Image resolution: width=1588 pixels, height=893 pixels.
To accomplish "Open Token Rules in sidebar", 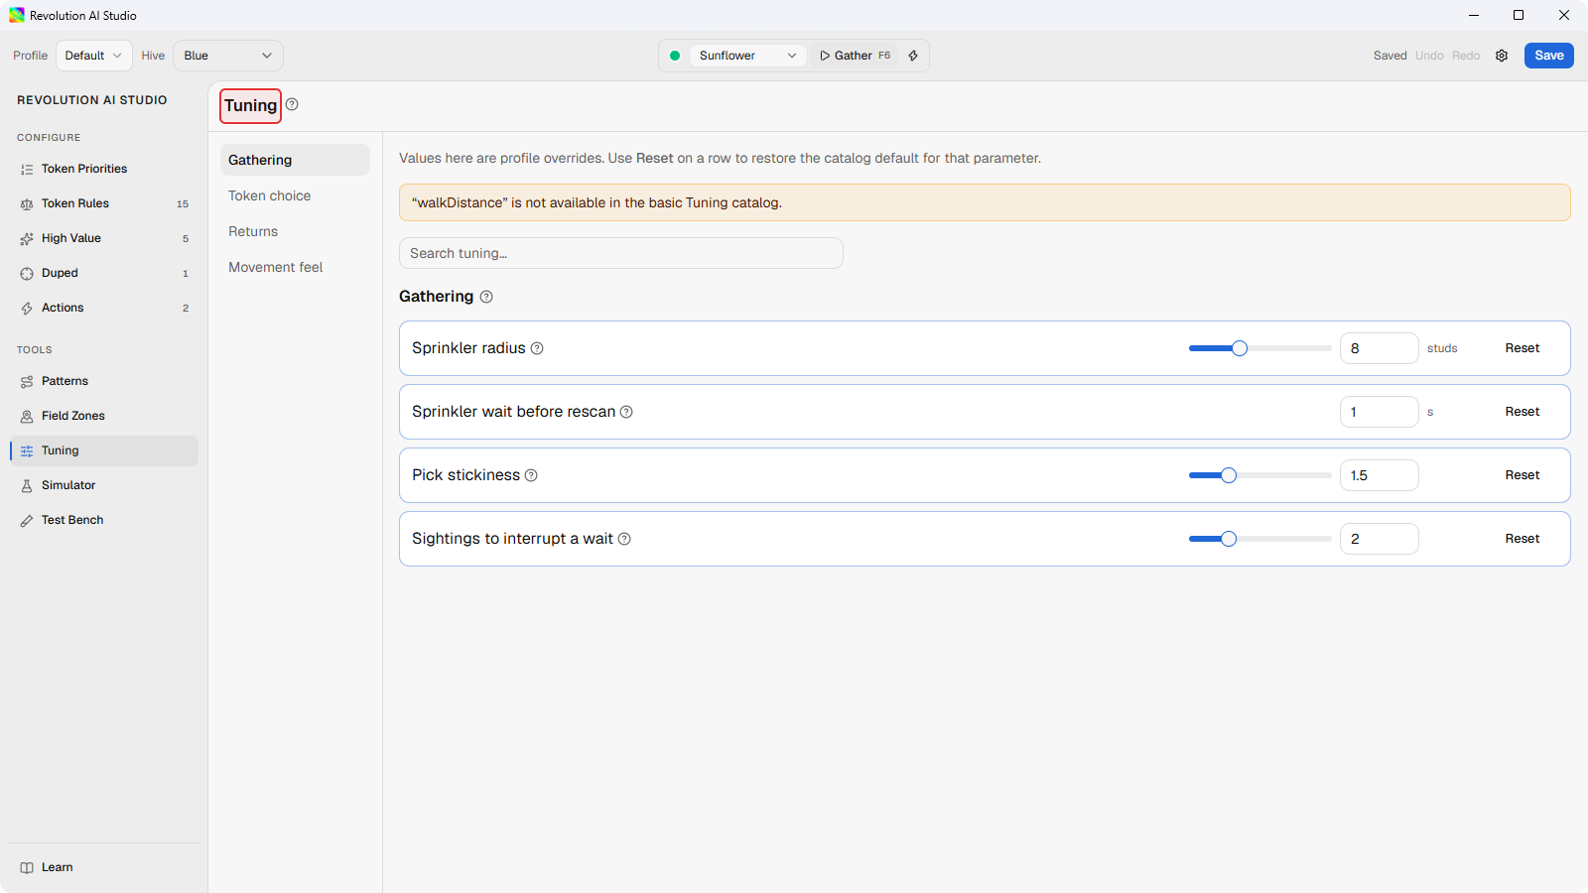I will 104,203.
